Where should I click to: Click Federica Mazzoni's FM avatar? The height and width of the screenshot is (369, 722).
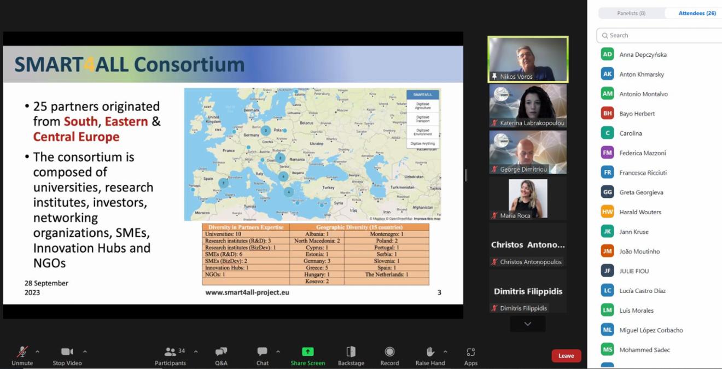[607, 153]
